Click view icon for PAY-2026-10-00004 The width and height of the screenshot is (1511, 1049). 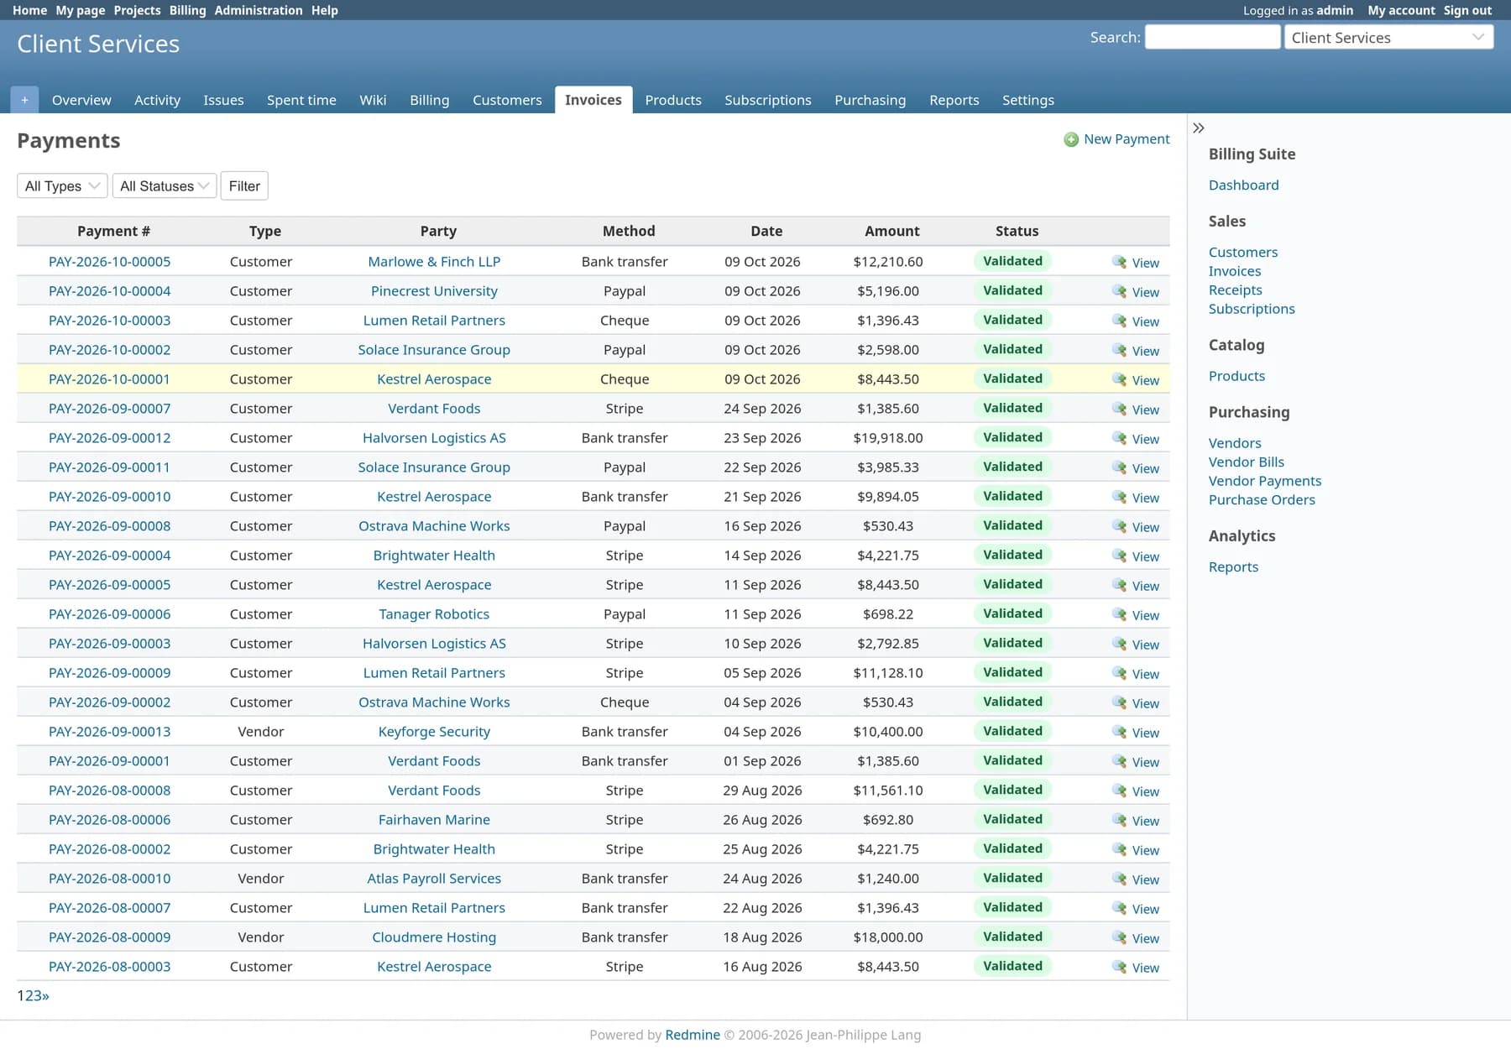pos(1119,291)
